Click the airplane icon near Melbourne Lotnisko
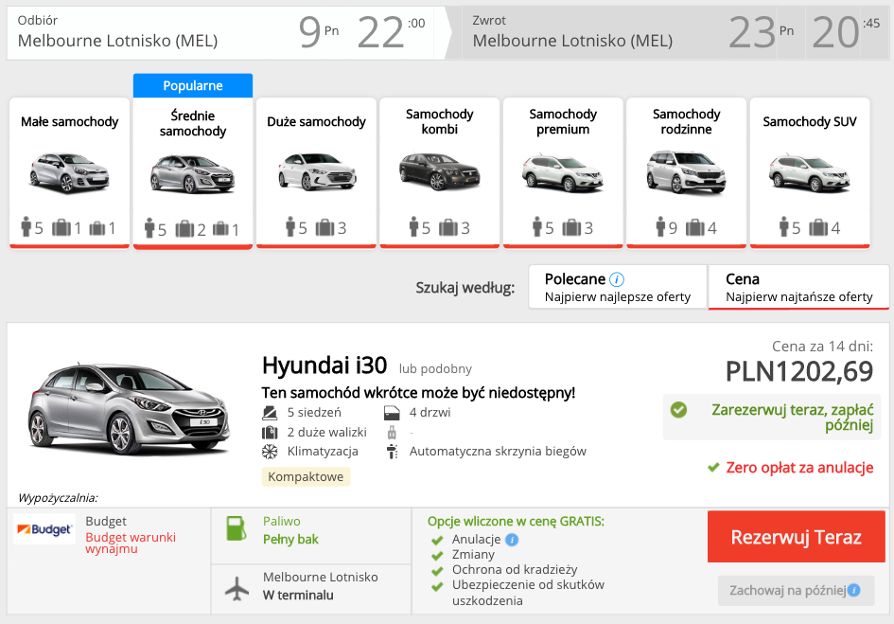 point(237,586)
